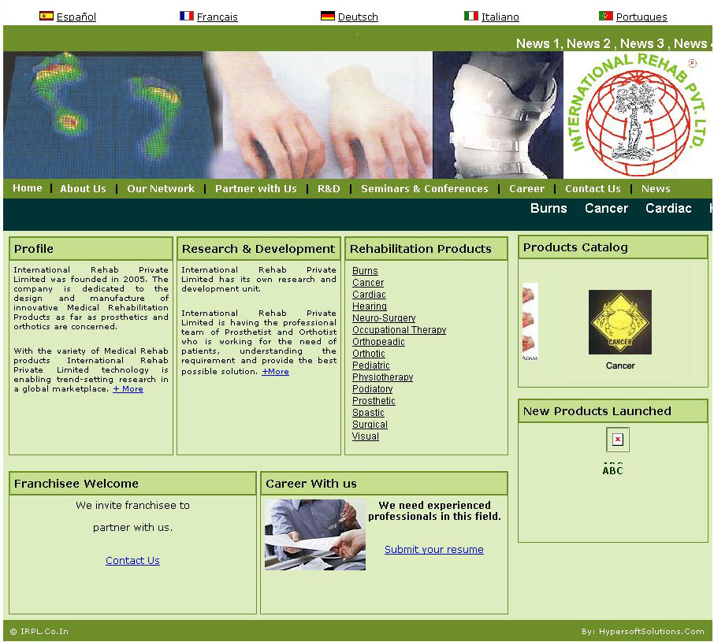Screen dimensions: 714x642
Task: Expand Research & Development +More link
Action: pyautogui.click(x=275, y=372)
